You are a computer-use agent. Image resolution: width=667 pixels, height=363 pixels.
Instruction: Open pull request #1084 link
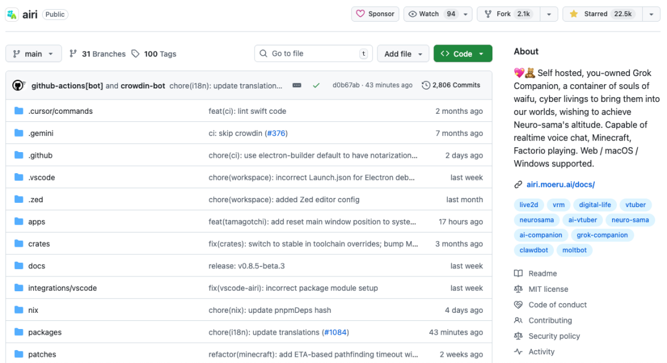click(335, 332)
